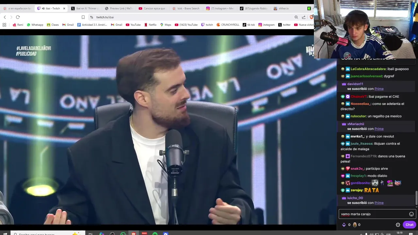Open the apps grid in bookmarks bar
The height and width of the screenshot is (235, 418).
point(4,25)
